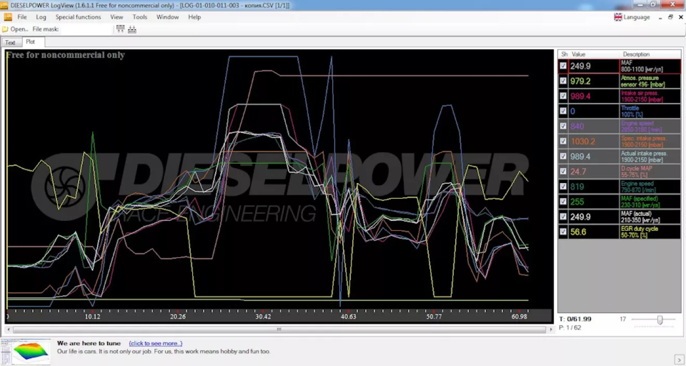Click the horizontal plot scrollbar thumb
Image resolution: width=686 pixels, height=366 pixels.
279,329
